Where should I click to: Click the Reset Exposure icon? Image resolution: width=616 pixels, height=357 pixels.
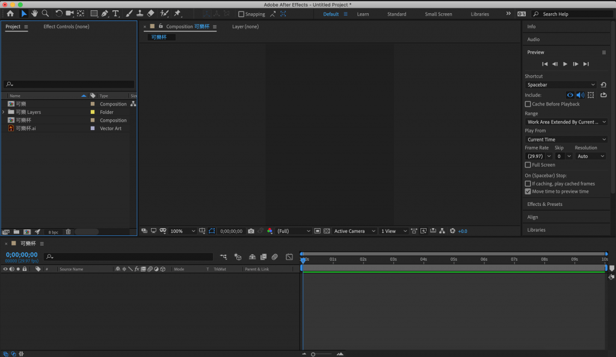click(x=452, y=231)
